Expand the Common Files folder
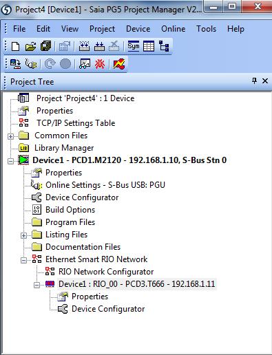Viewport: 272px width, 355px height. coord(10,136)
